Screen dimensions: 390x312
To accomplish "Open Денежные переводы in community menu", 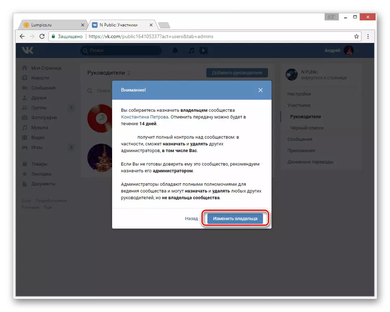I will pyautogui.click(x=310, y=162).
